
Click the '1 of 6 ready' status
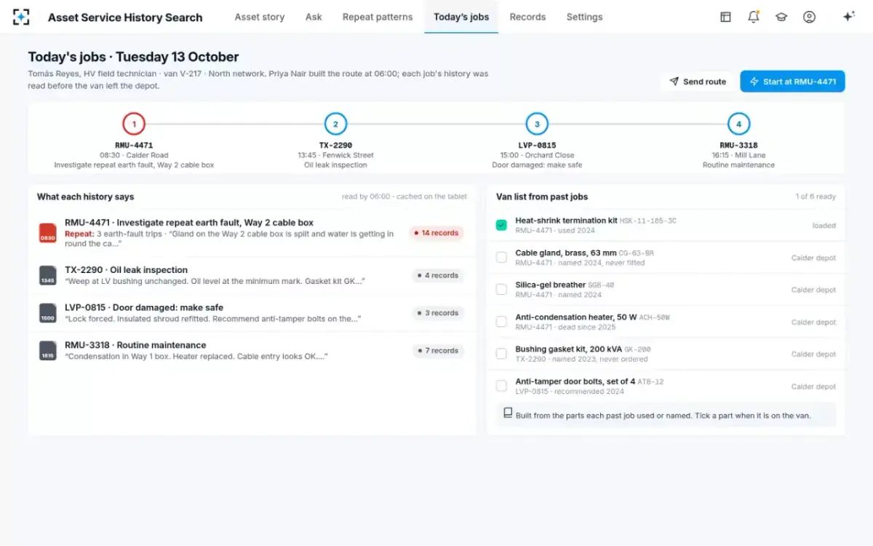(816, 197)
